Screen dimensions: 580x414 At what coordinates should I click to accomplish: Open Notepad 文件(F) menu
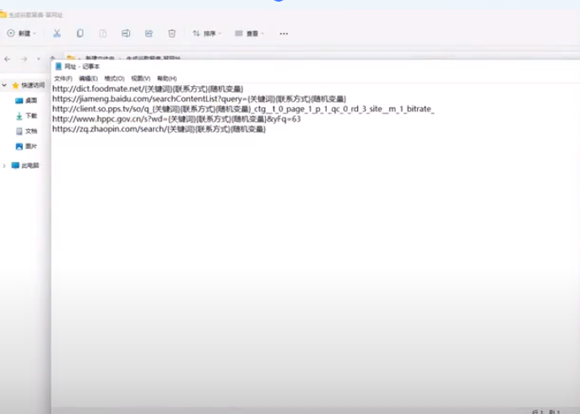(62, 78)
